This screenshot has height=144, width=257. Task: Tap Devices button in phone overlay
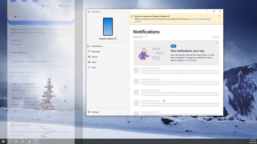(x=65, y=6)
